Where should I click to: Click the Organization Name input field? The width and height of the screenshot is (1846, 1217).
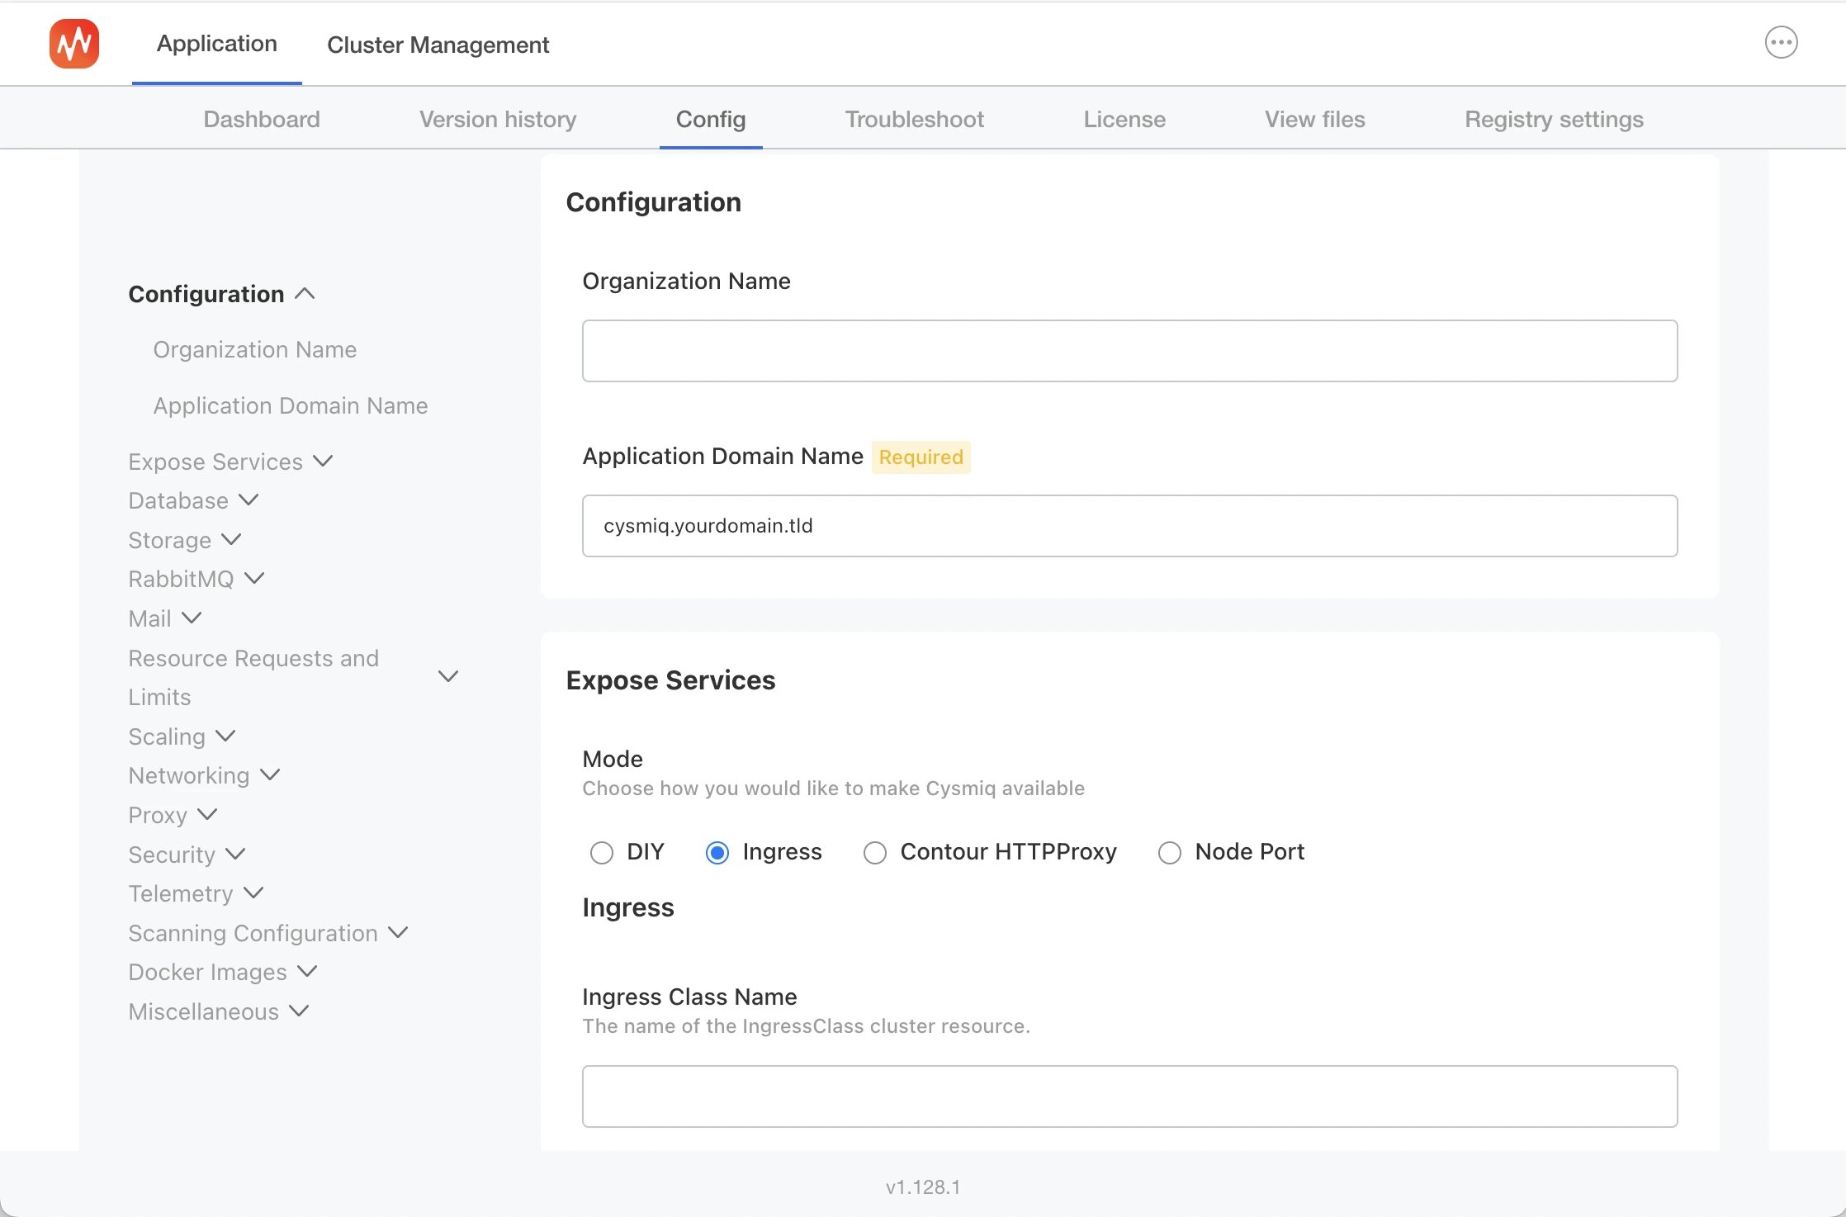pos(1129,351)
